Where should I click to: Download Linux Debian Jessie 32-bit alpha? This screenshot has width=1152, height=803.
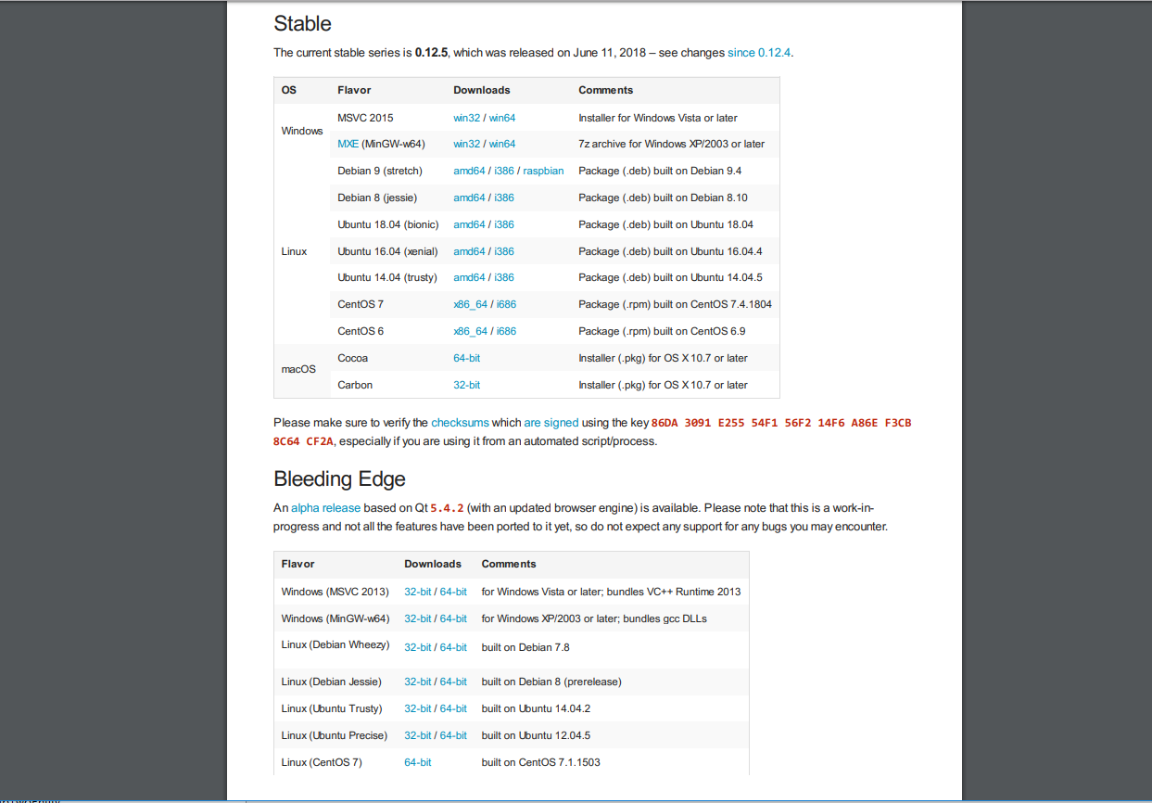coord(418,682)
